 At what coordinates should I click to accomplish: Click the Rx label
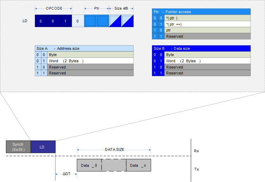(x=196, y=151)
